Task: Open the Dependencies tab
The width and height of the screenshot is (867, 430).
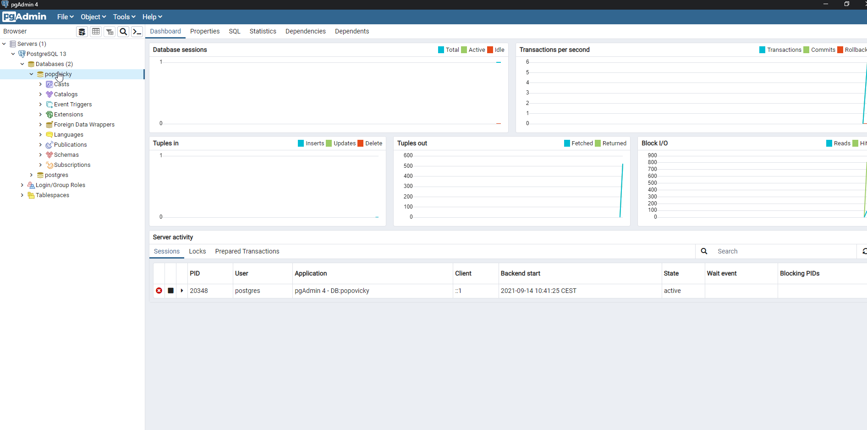Action: tap(306, 31)
